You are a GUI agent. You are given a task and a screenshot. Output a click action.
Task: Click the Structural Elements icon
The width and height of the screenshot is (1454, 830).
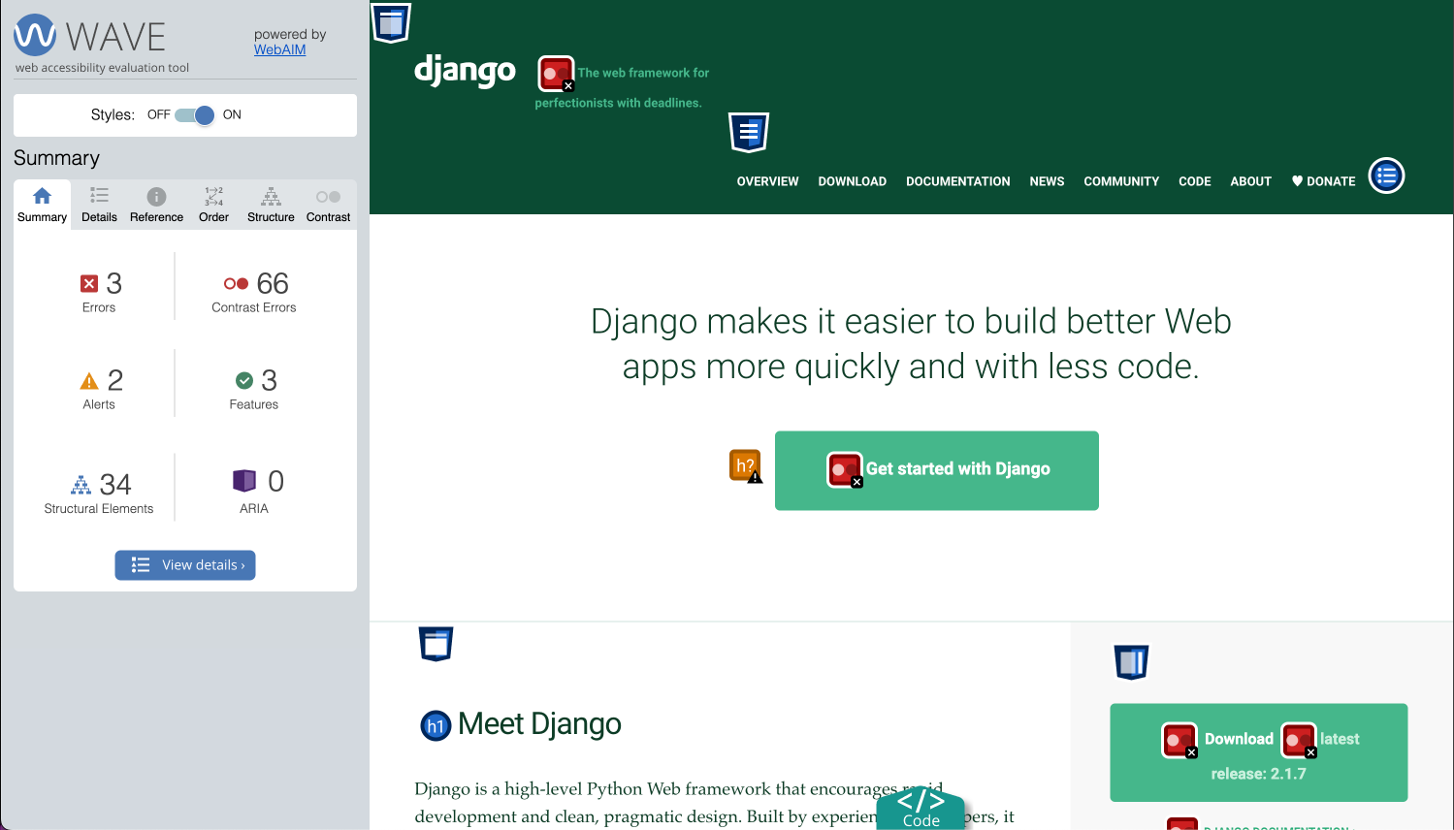81,484
